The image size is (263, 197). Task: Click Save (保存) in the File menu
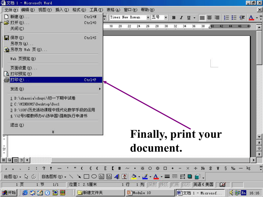click(53, 38)
